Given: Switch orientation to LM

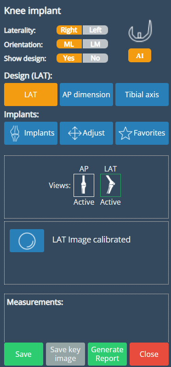Looking at the screenshot, I should click(95, 44).
